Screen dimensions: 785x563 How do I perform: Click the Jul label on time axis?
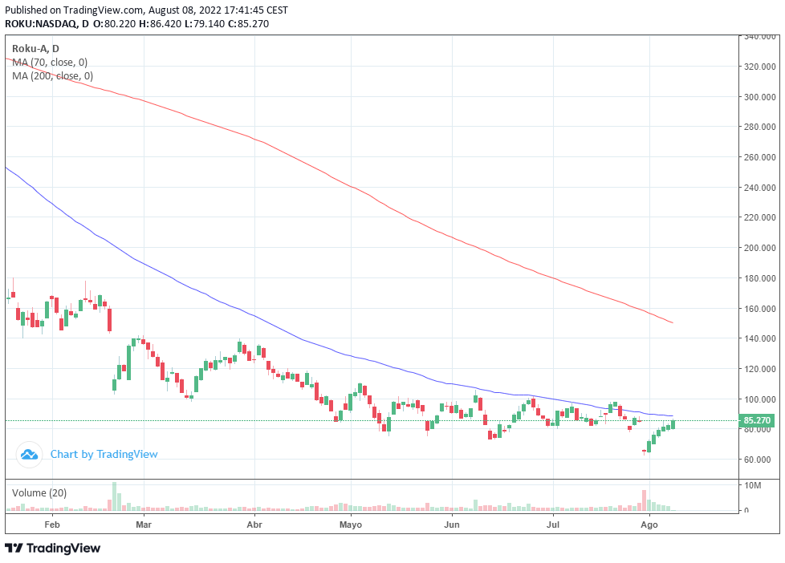coord(553,525)
